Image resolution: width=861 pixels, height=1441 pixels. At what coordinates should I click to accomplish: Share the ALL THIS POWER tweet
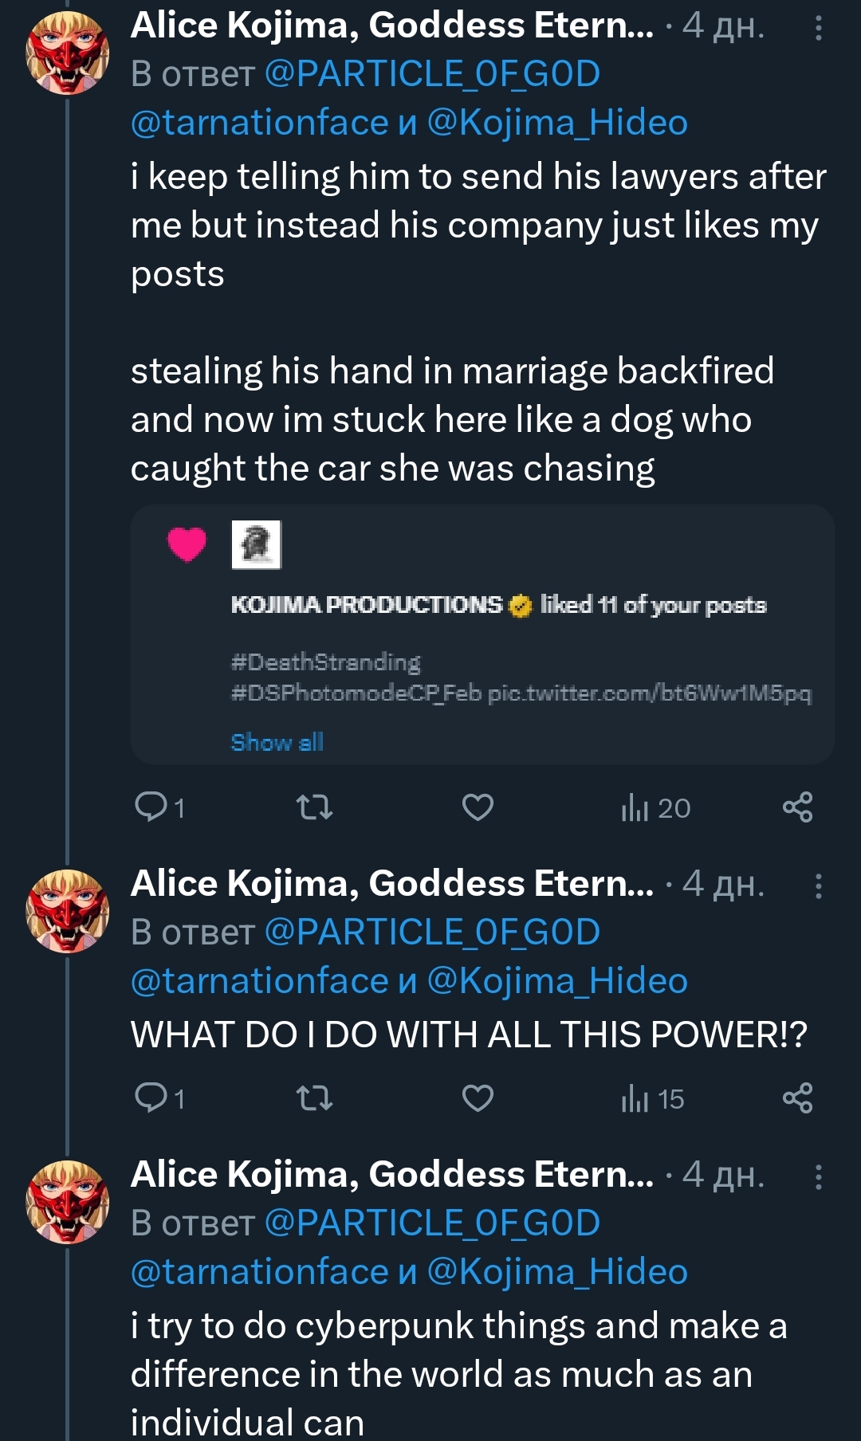click(x=797, y=1098)
